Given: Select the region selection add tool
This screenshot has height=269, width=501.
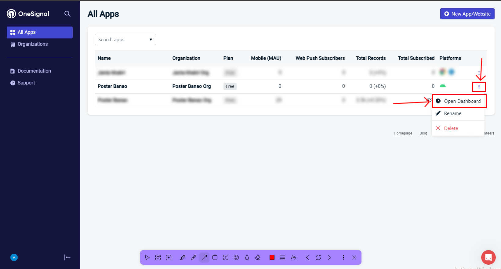Looking at the screenshot, I should [x=169, y=257].
